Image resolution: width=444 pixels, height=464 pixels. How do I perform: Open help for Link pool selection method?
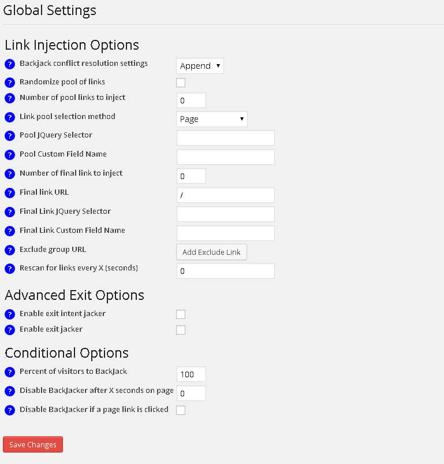click(9, 117)
